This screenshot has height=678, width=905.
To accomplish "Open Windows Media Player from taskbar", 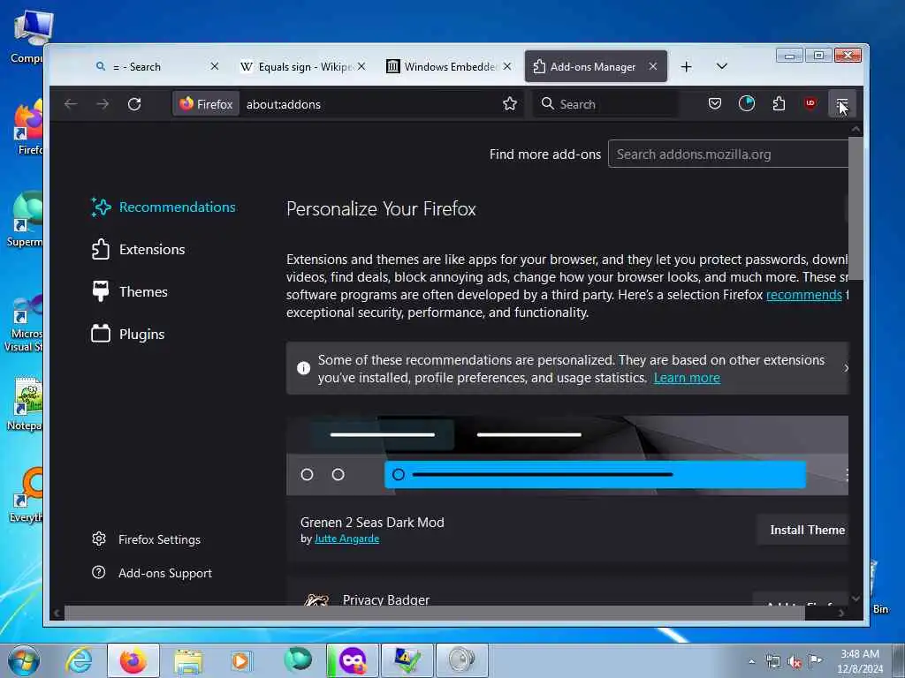I will coord(242,660).
